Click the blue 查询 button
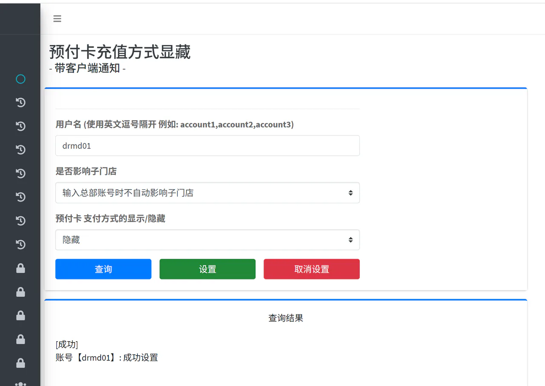This screenshot has width=545, height=386. [103, 269]
